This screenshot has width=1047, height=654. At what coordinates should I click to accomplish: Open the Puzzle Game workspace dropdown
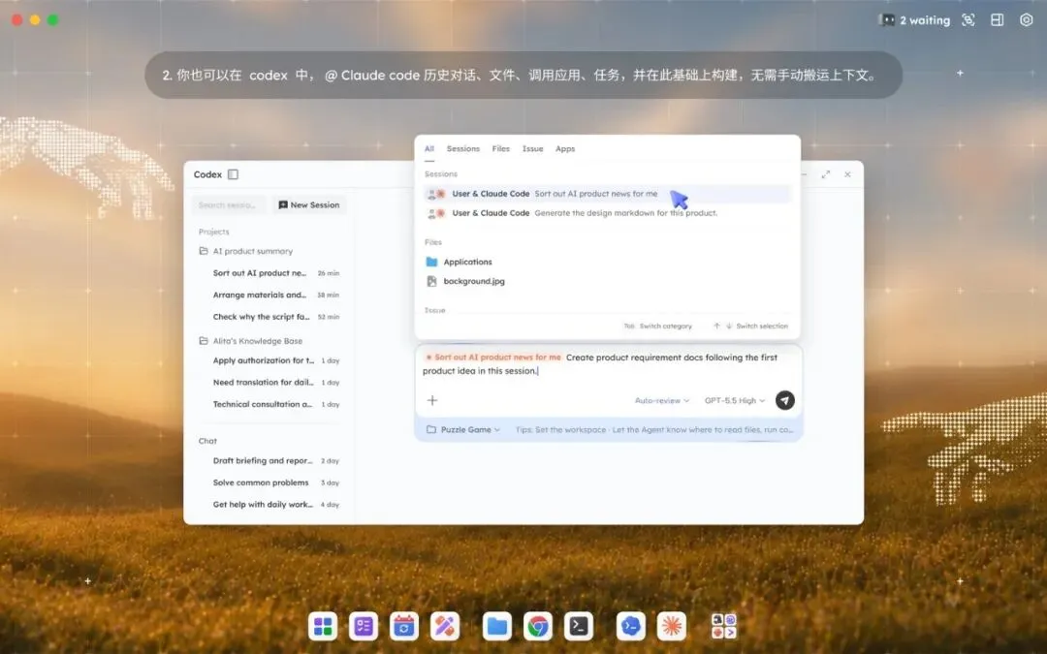click(x=463, y=430)
